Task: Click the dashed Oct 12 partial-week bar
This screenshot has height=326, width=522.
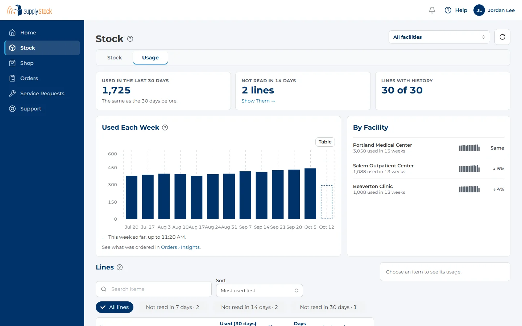Action: 327,202
